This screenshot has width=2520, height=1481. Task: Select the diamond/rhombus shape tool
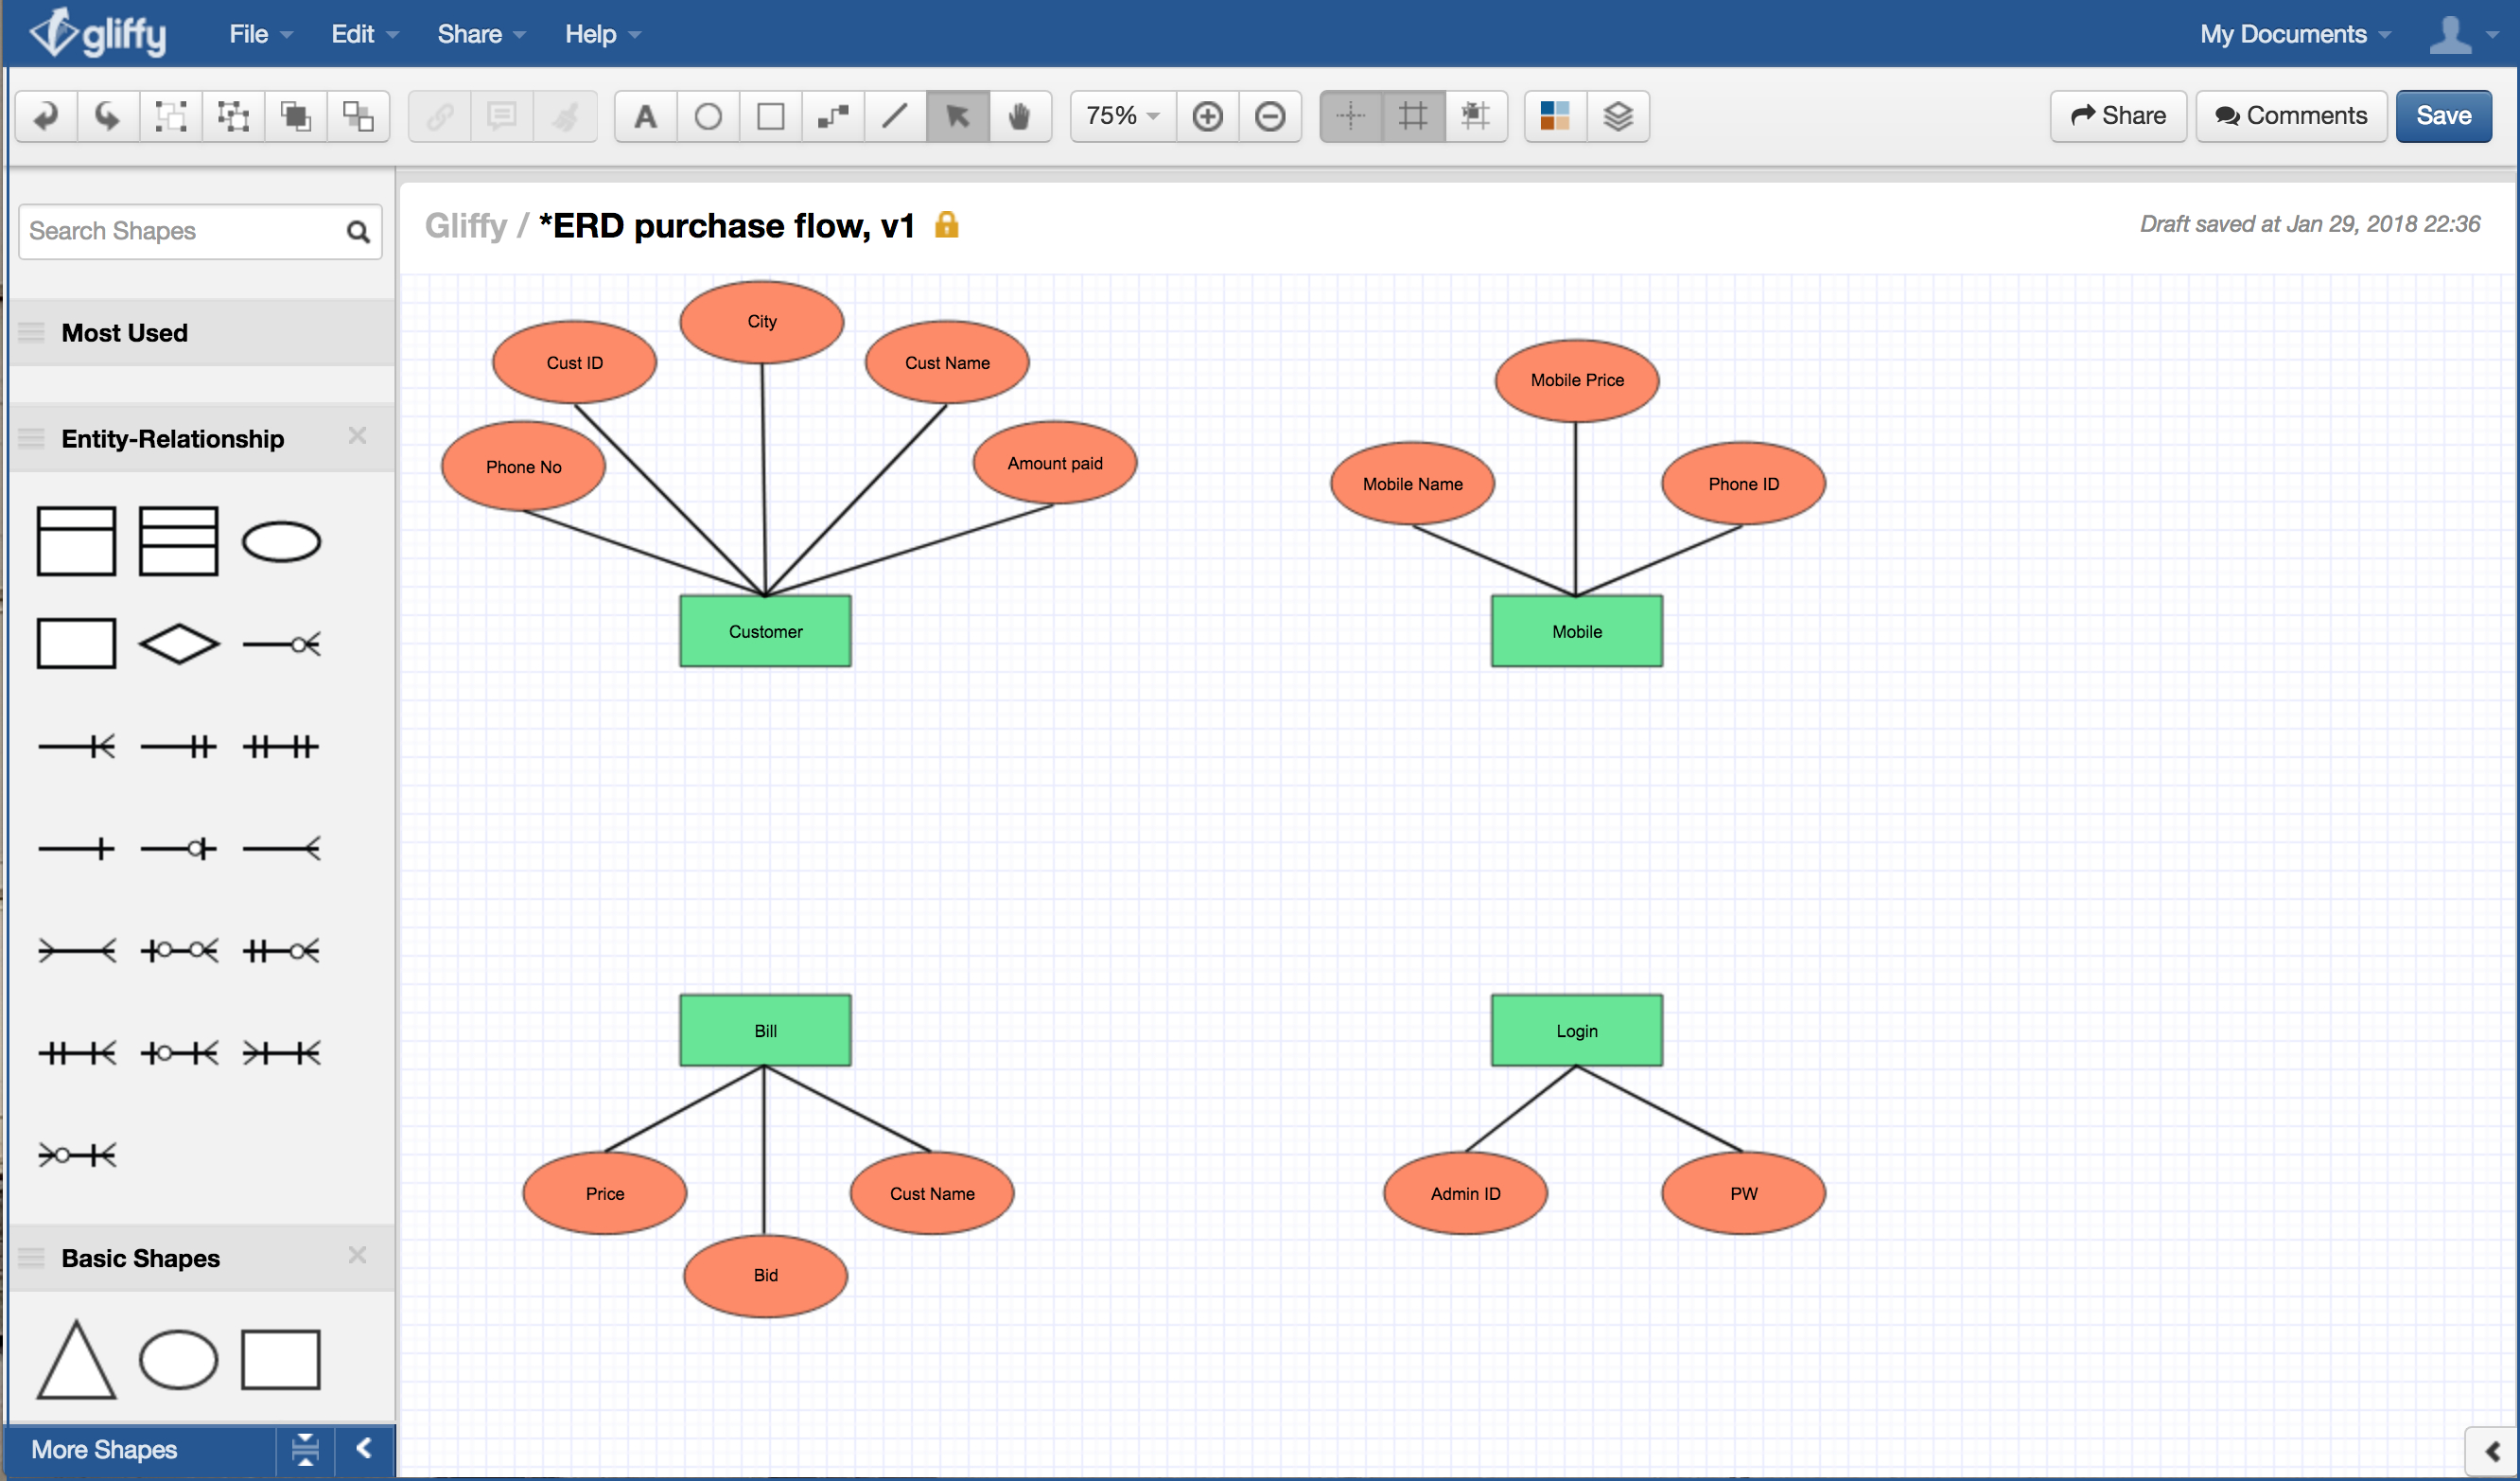click(x=176, y=642)
